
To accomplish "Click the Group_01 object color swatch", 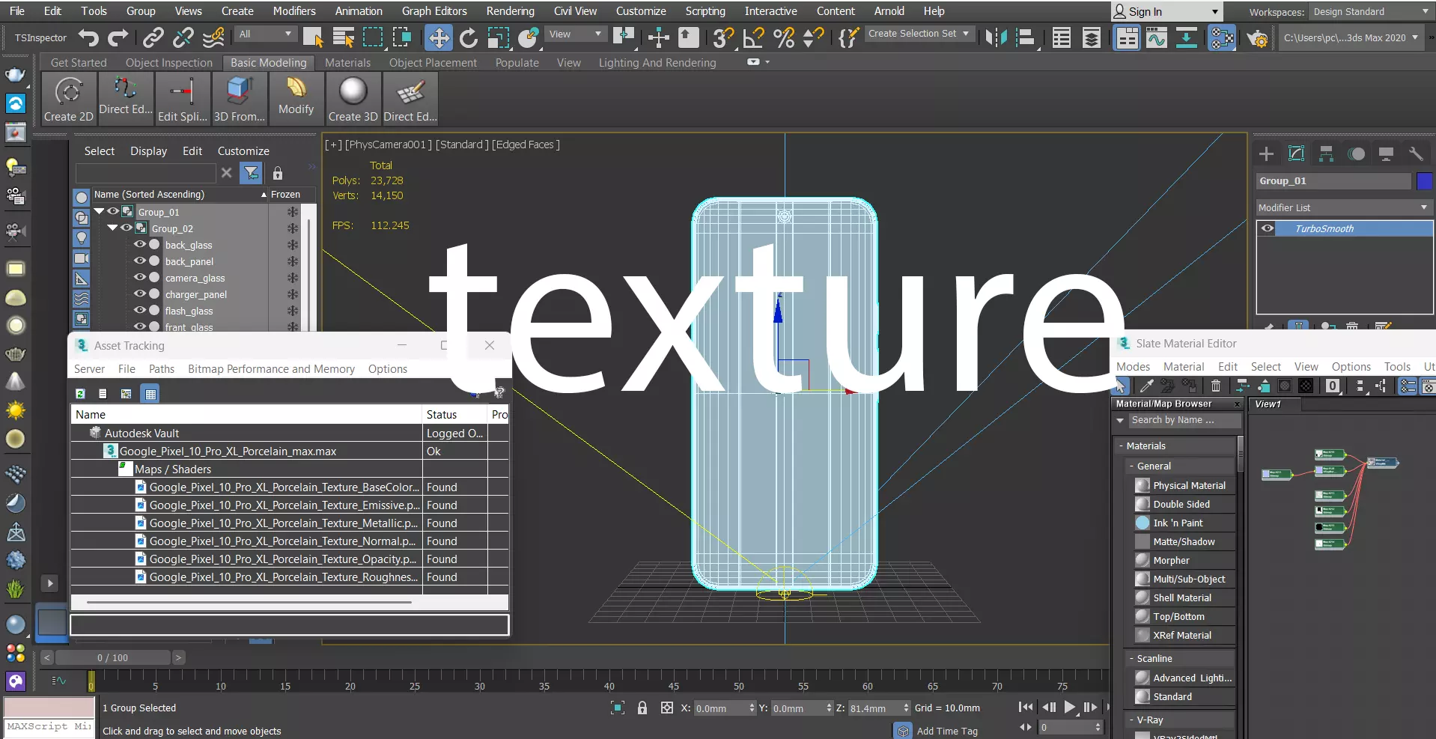I will [1424, 181].
